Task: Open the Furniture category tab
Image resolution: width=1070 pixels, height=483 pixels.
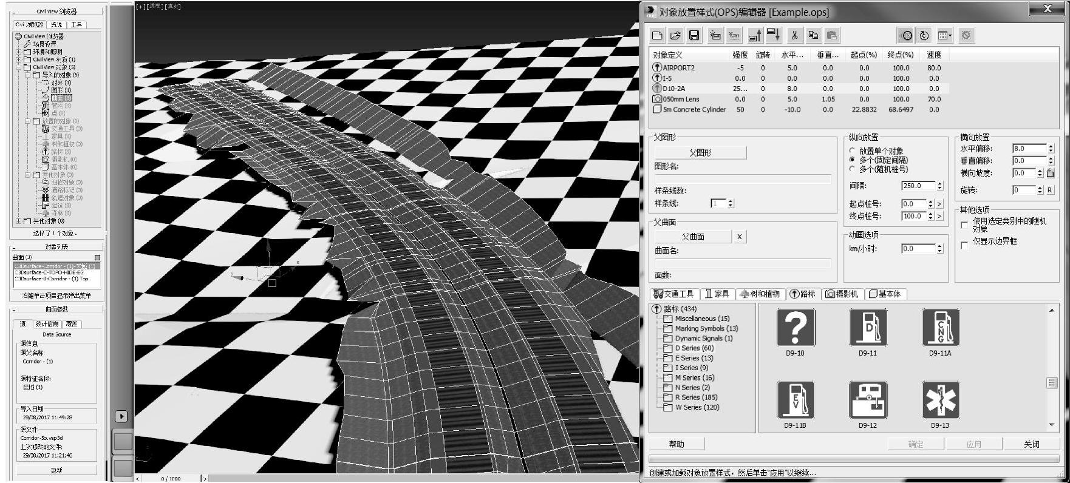Action: 717,294
